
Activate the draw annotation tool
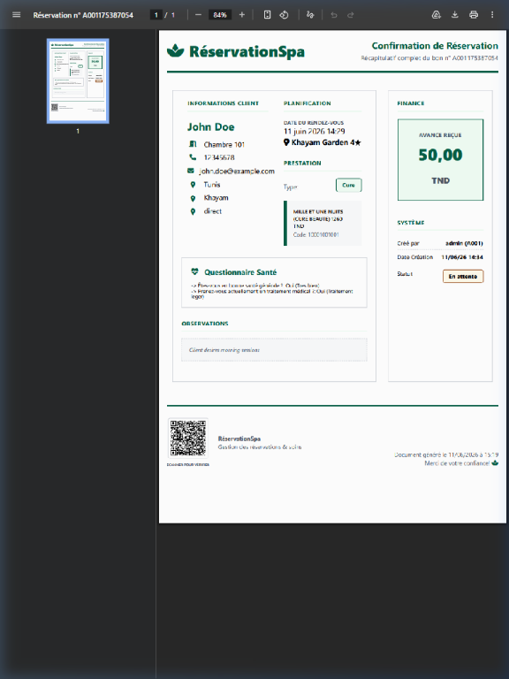310,15
